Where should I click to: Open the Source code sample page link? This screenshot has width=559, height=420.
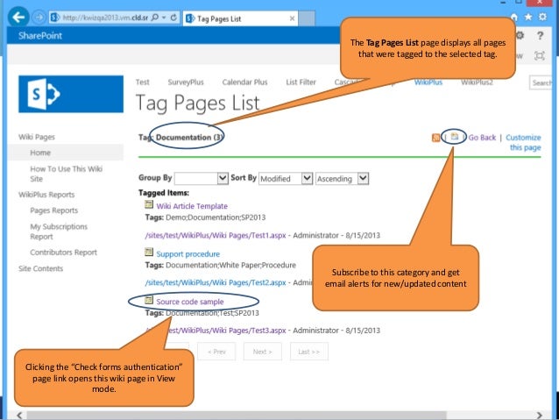189,302
